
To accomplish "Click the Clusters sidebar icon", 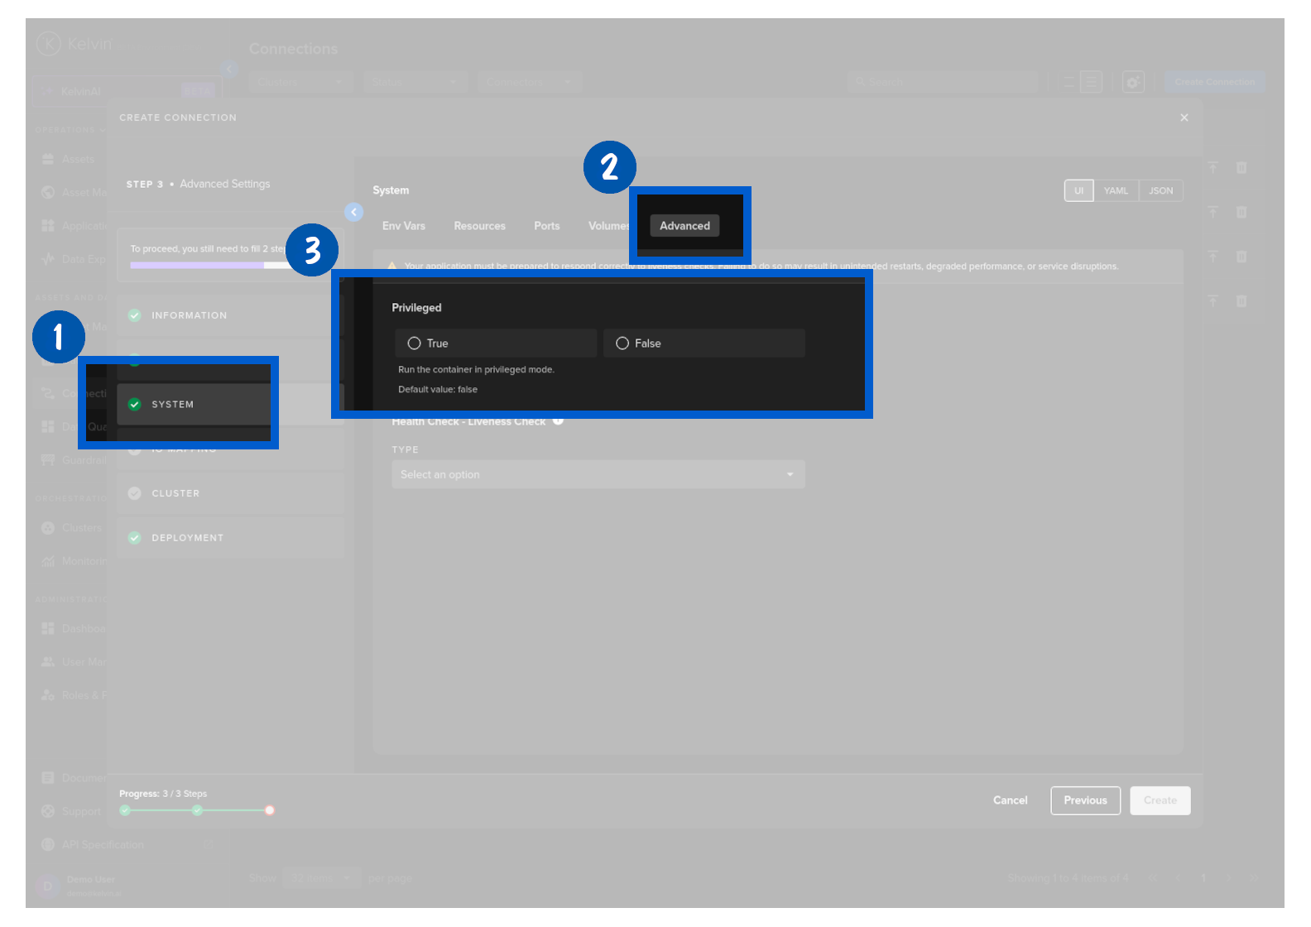I will coord(48,528).
